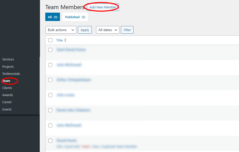Screen dimensions: 239x152
Task: Open the Awards sidebar item
Action: (8, 95)
